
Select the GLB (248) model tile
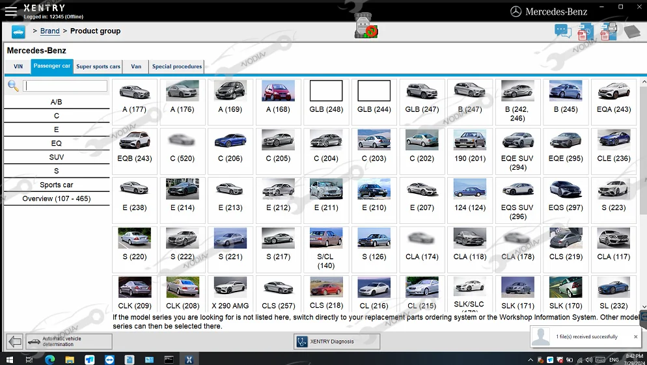pos(326,102)
